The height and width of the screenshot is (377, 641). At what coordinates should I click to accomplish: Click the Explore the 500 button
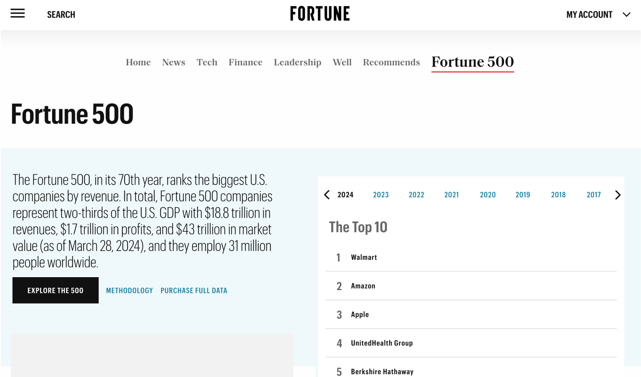(56, 290)
